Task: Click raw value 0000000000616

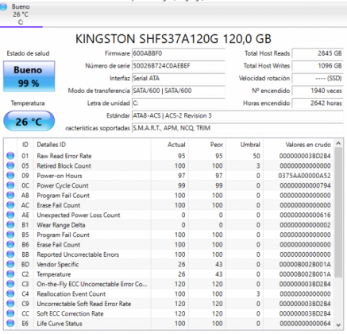Action: 305,216
